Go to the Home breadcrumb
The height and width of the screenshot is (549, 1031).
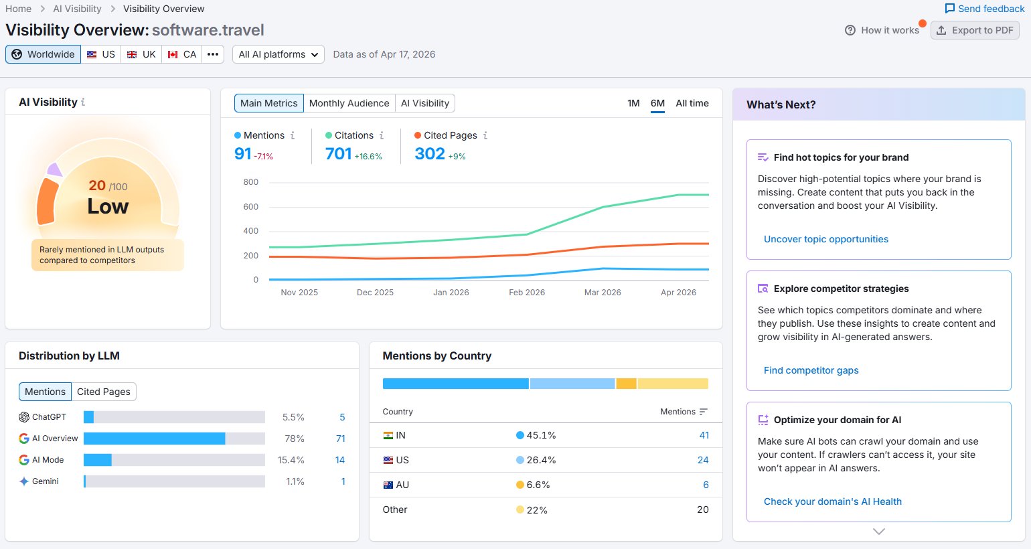tap(18, 9)
